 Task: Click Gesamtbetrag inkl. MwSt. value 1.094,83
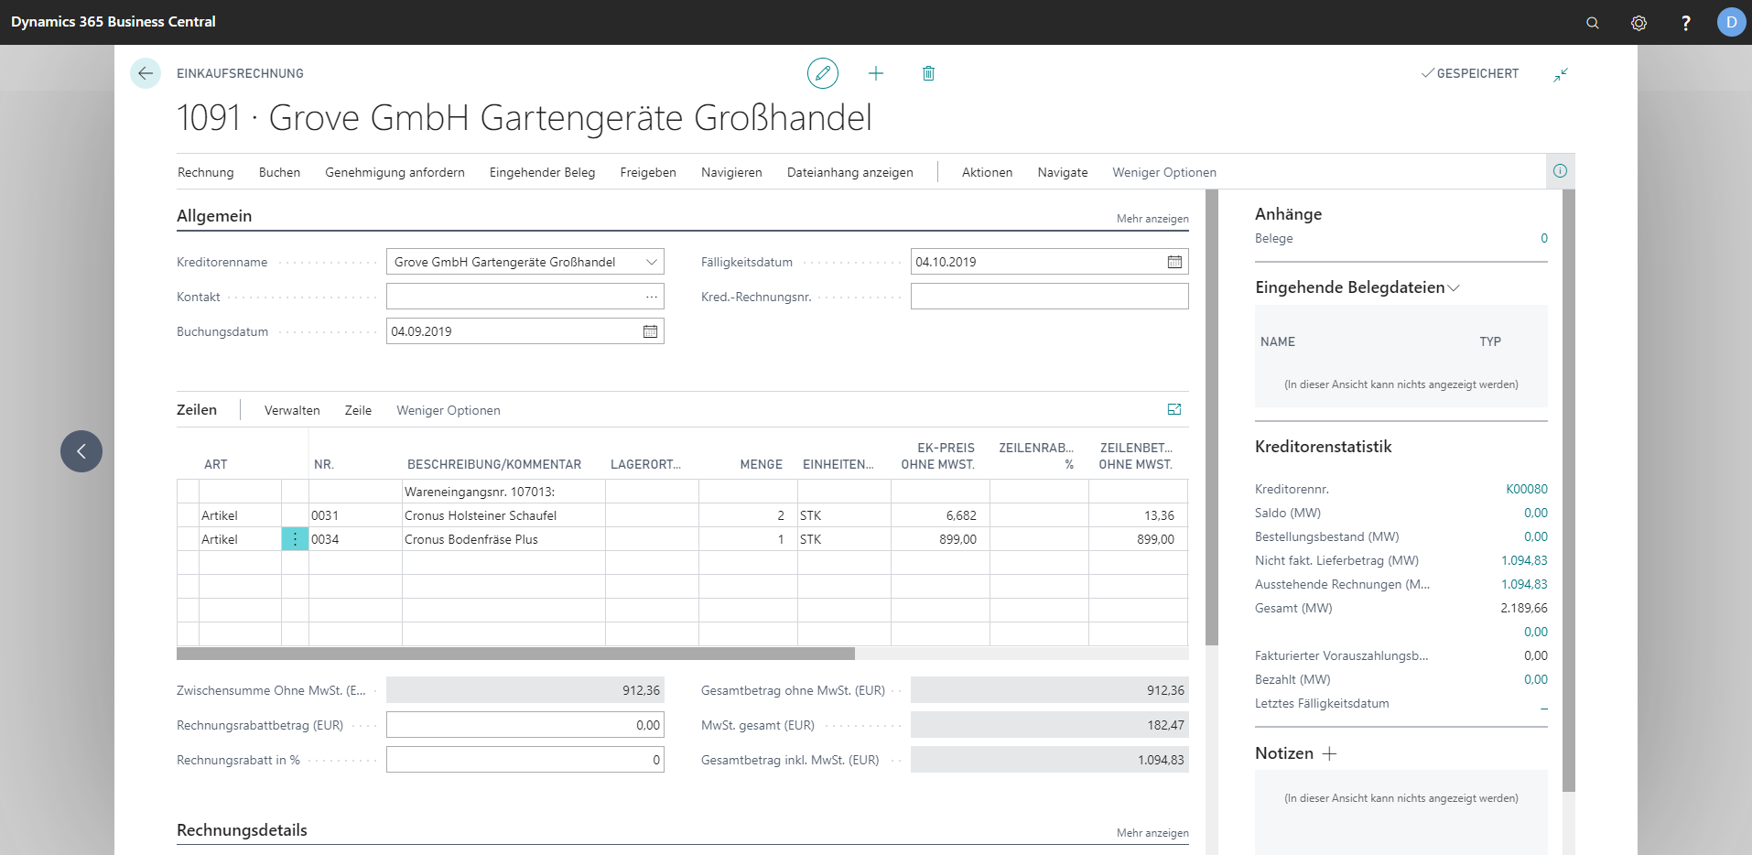pos(1049,760)
